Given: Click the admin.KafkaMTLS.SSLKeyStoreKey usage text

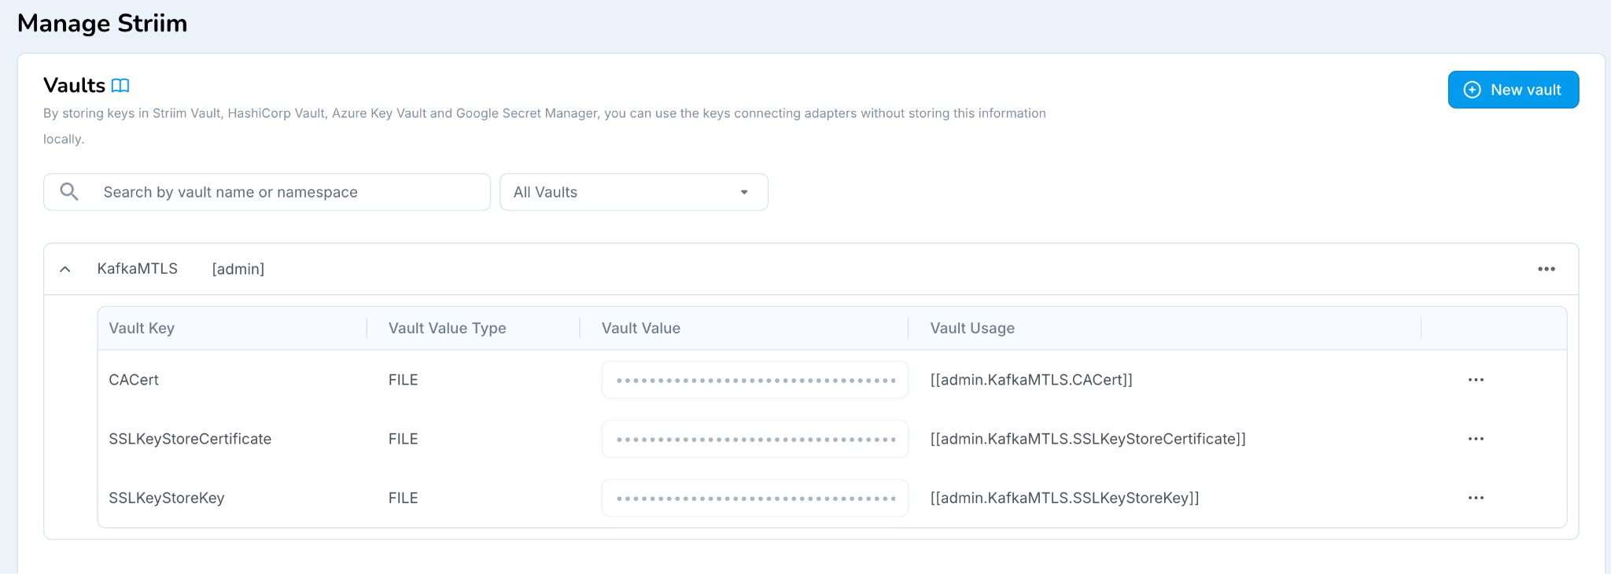Looking at the screenshot, I should point(1064,498).
